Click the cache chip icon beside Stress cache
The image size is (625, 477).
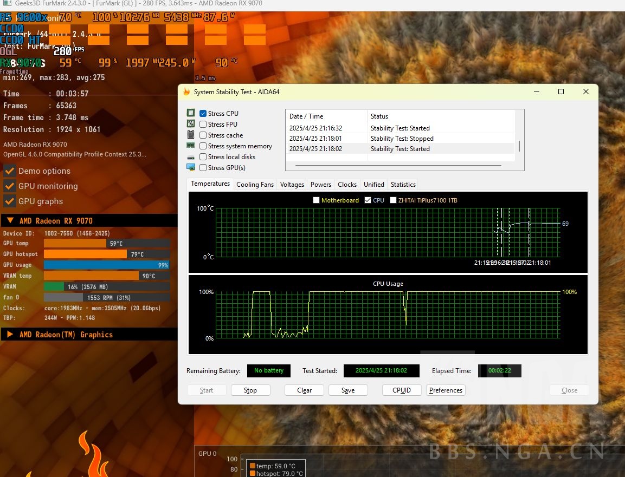click(191, 135)
